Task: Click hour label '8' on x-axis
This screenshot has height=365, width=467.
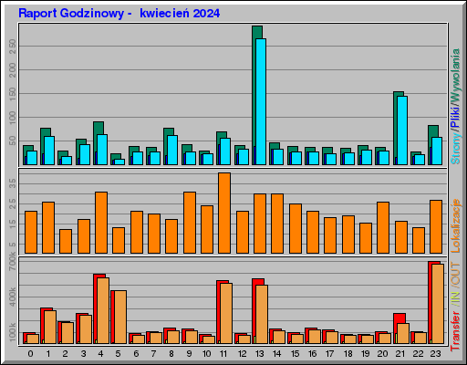Action: pyautogui.click(x=171, y=354)
